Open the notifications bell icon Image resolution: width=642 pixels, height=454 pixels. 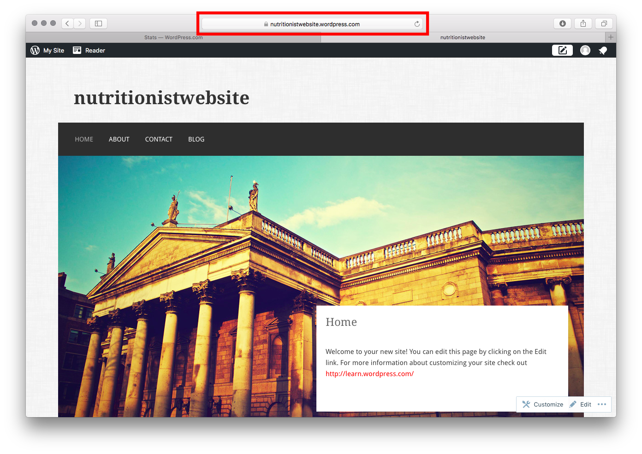(x=603, y=50)
